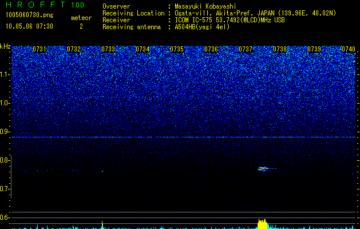Click the 0.9 kHz axis label
Screen dimensions: 360x229
(5, 132)
